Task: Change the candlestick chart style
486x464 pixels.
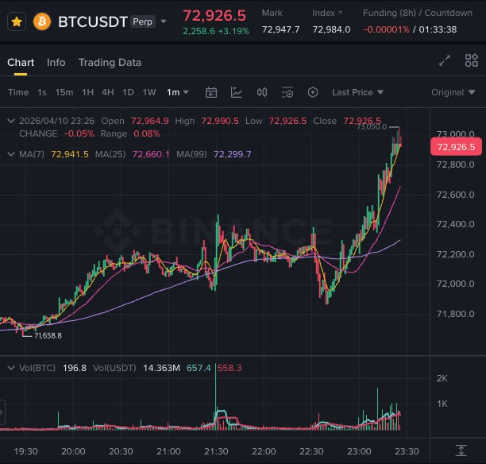Action: [262, 92]
